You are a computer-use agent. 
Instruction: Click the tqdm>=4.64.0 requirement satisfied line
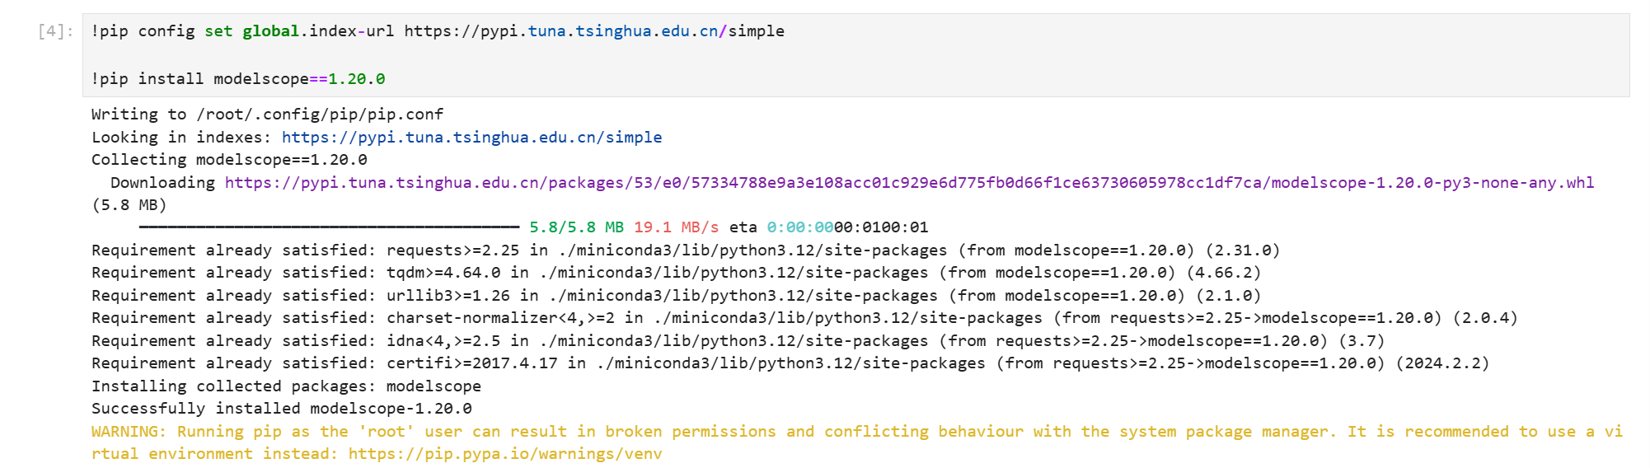[676, 273]
